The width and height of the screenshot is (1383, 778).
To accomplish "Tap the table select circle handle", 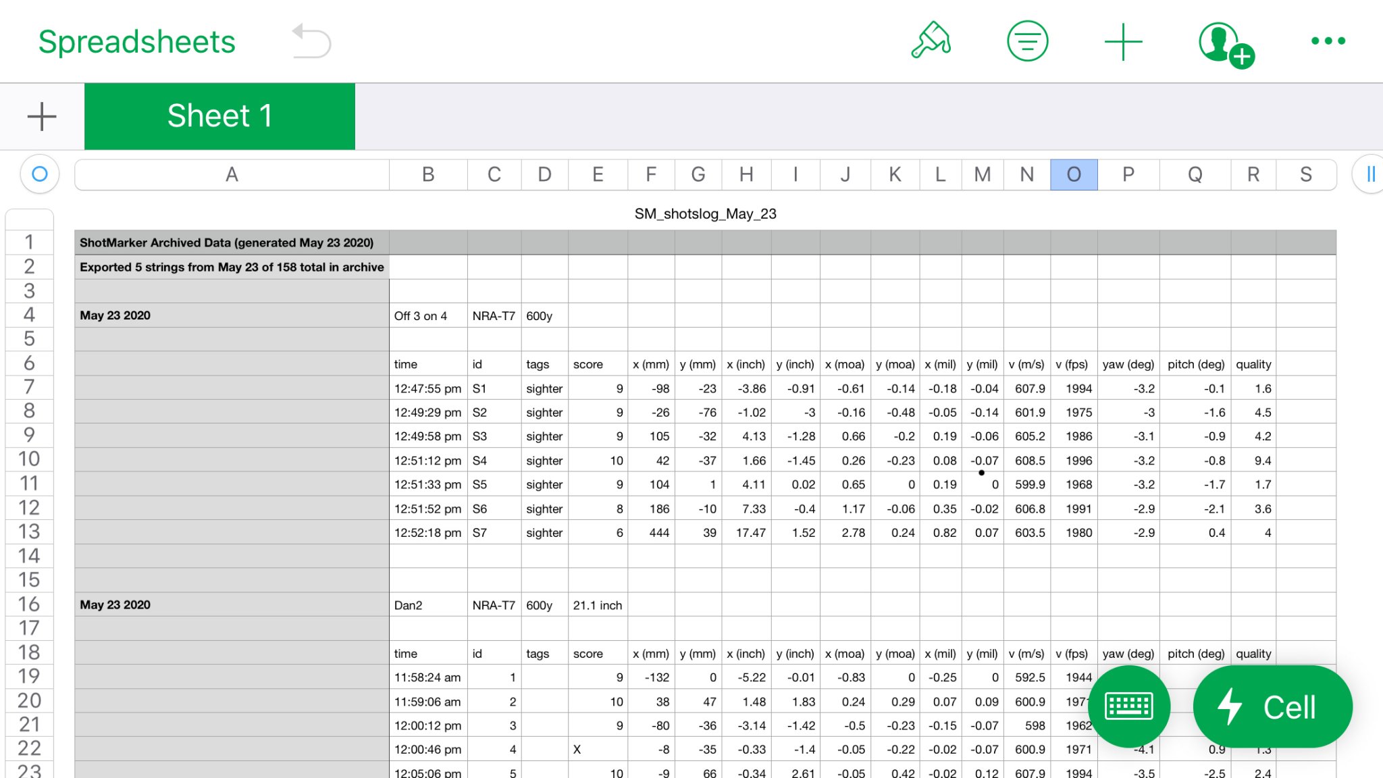I will pyautogui.click(x=40, y=174).
